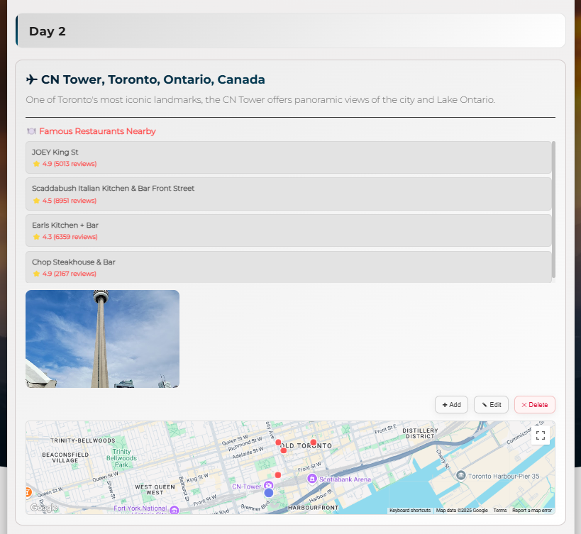Click the plate icon next to Famous Restaurants Nearby
Image resolution: width=581 pixels, height=534 pixels.
click(31, 131)
